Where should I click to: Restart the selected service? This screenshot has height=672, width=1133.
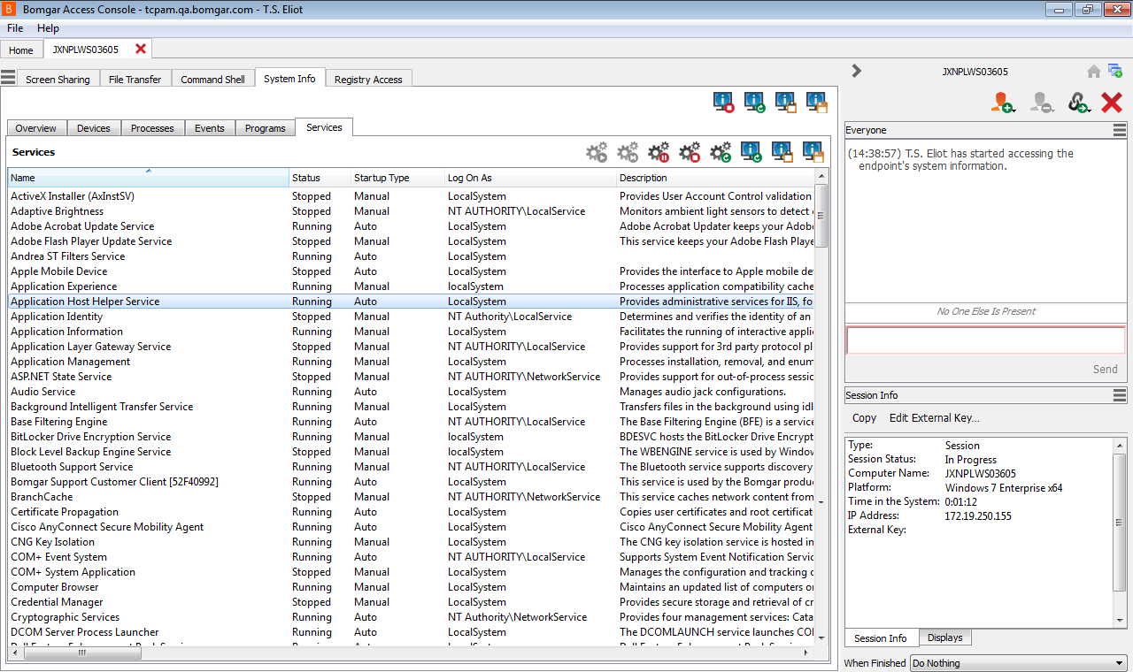(721, 152)
